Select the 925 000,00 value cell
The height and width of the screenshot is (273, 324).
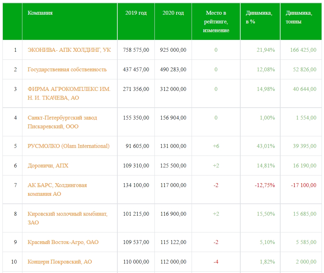[173, 50]
